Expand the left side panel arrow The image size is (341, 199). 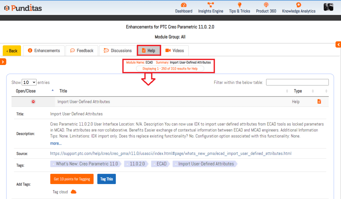coord(3,61)
